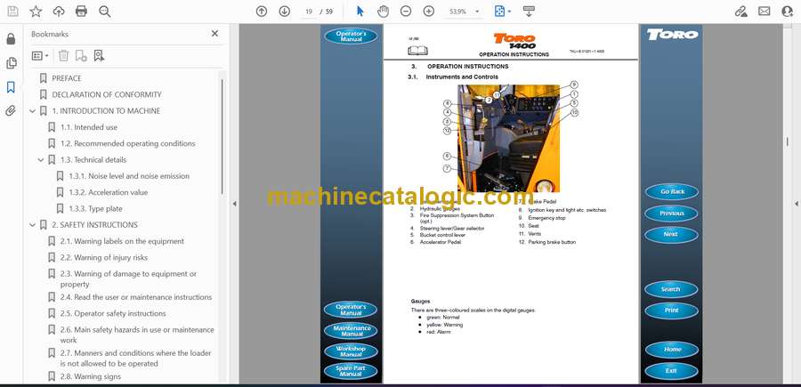
Task: Click the find current bookmark icon
Action: (x=99, y=56)
